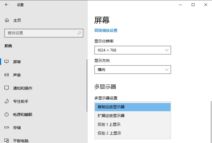212x143 pixels.
Task: Click the search magnifier icon
Action: pos(79,33)
